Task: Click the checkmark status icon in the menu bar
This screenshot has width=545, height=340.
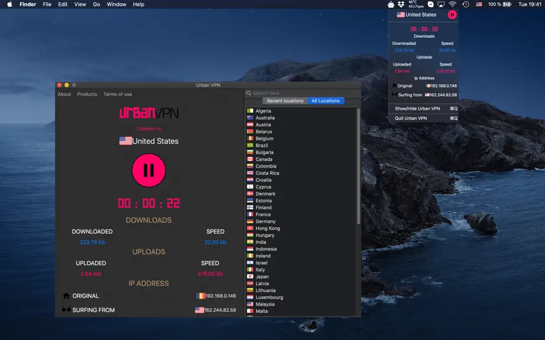Action: [x=430, y=5]
